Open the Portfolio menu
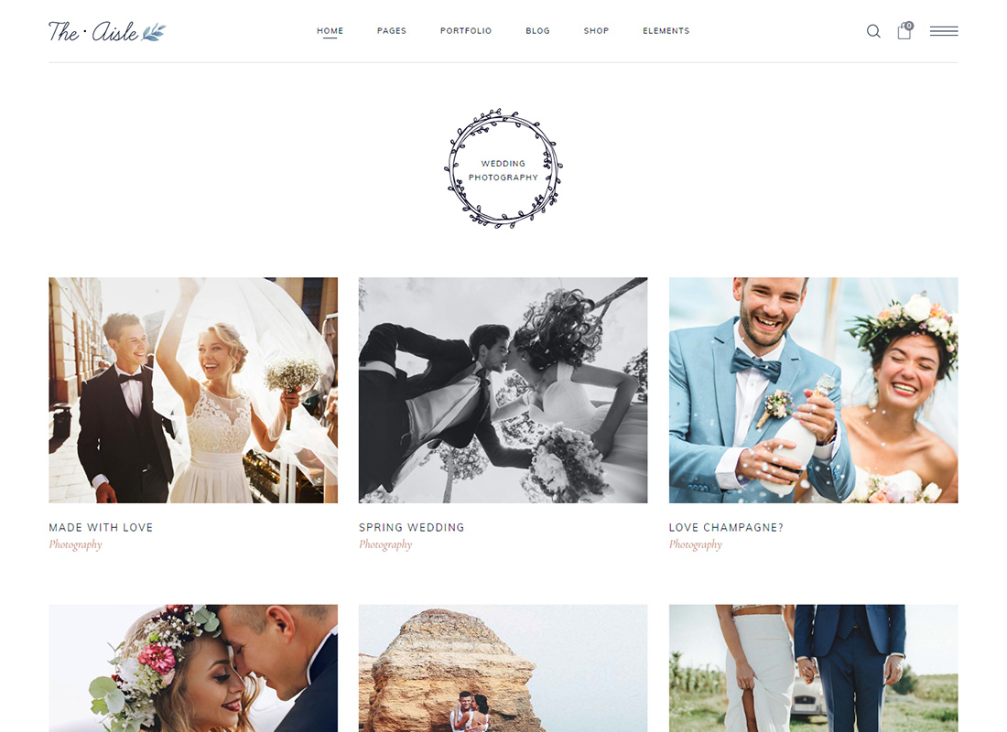This screenshot has width=1007, height=732. click(466, 31)
